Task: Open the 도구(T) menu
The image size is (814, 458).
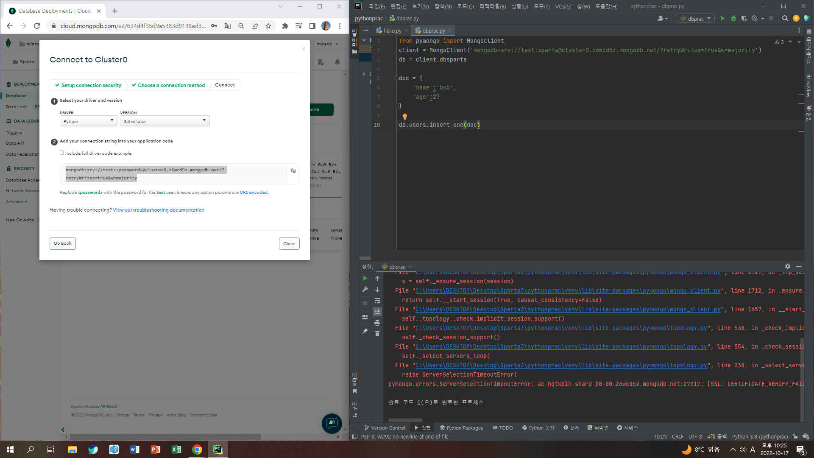Action: pos(541,6)
